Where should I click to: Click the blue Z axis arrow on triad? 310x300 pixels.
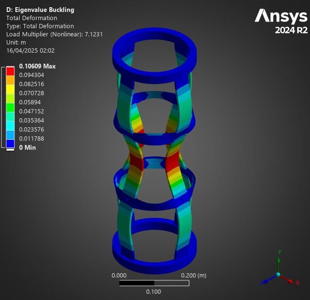266,281
